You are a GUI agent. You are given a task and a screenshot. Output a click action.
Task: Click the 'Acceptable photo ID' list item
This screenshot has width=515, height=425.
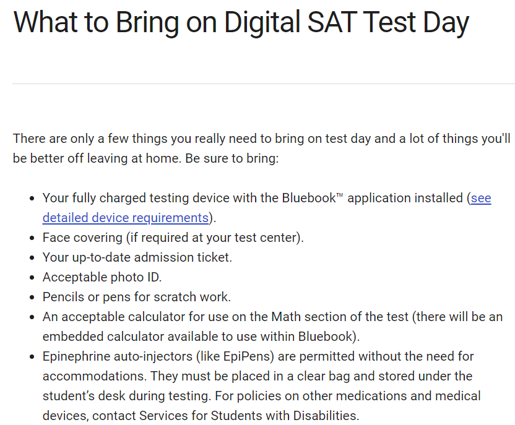102,277
